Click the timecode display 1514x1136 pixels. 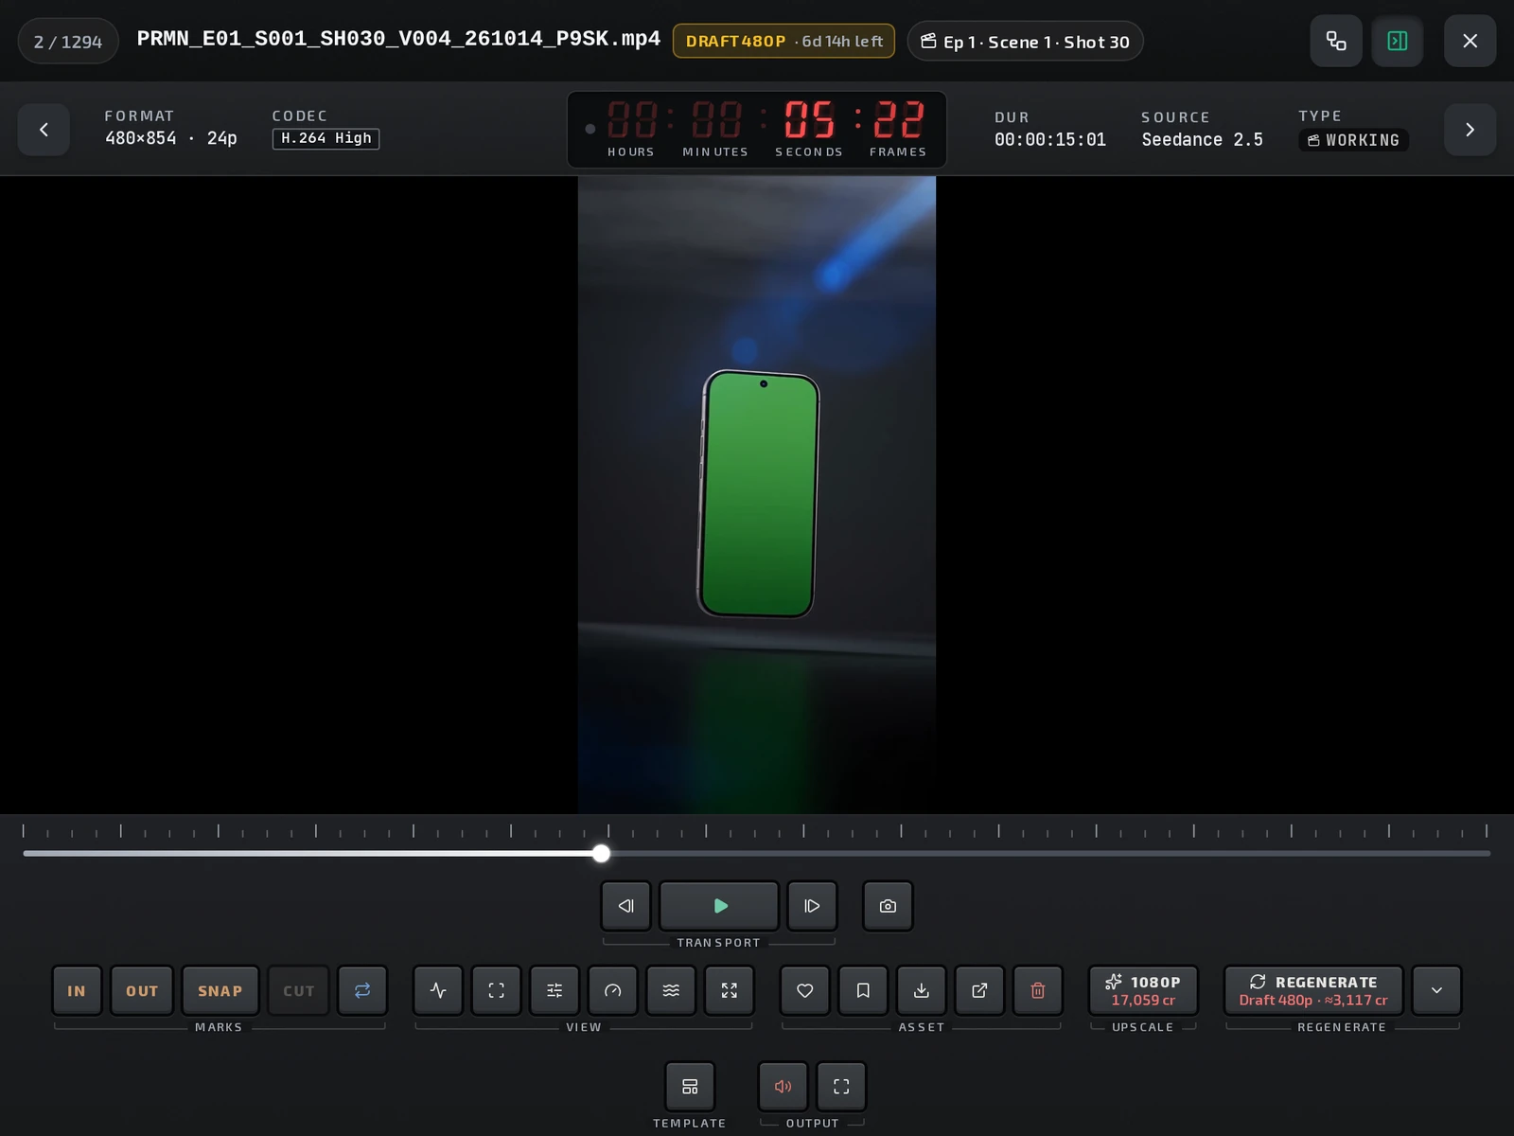click(757, 130)
